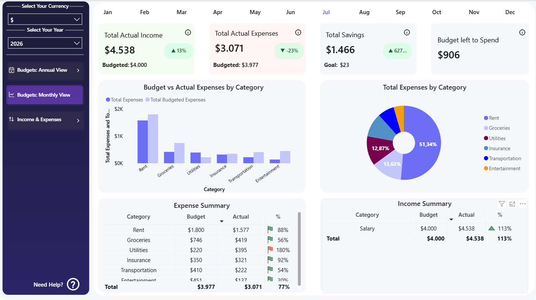
Task: Select the Jan month tab
Action: pyautogui.click(x=108, y=12)
